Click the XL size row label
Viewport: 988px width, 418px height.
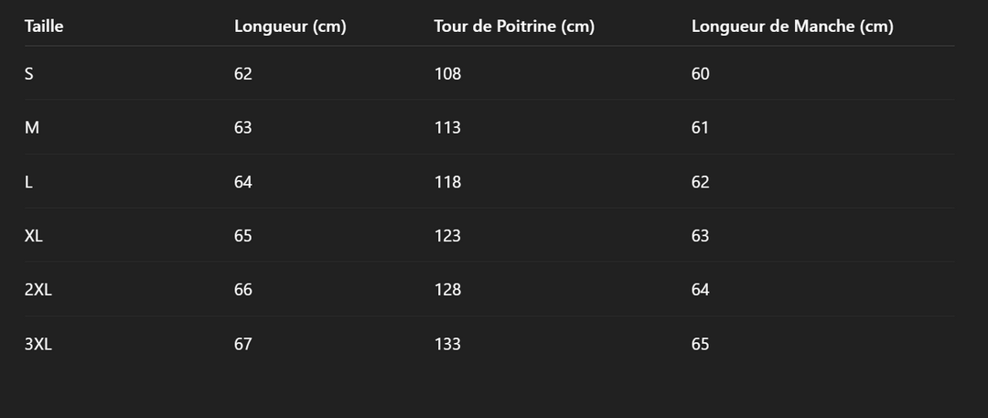click(x=34, y=236)
